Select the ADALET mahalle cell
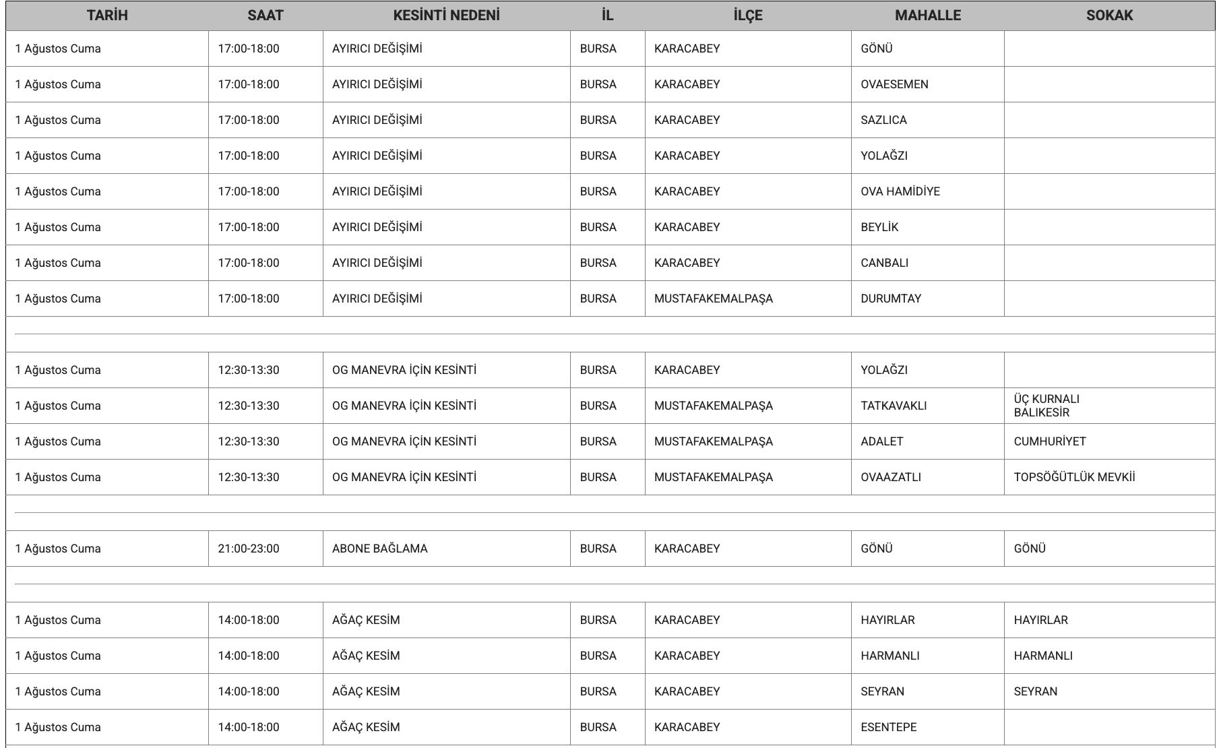Image resolution: width=1217 pixels, height=748 pixels. pyautogui.click(x=881, y=441)
